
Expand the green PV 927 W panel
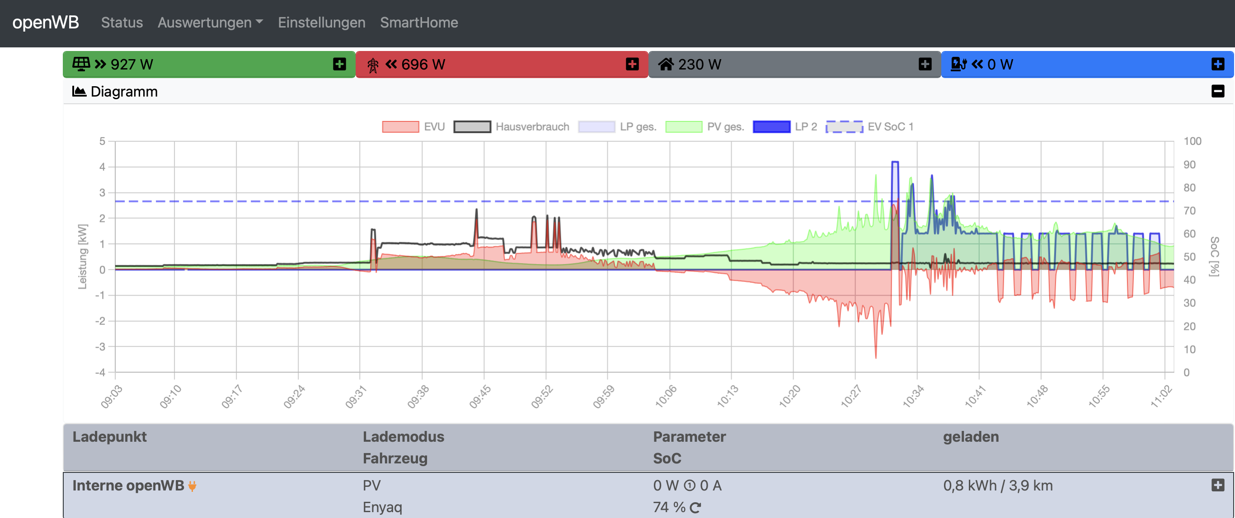pos(339,64)
